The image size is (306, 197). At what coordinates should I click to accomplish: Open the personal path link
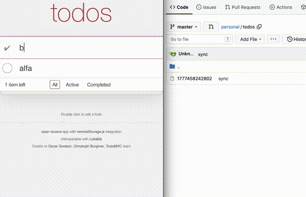(230, 27)
